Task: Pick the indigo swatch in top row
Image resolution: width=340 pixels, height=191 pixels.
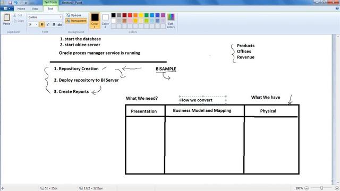Action: point(157,15)
